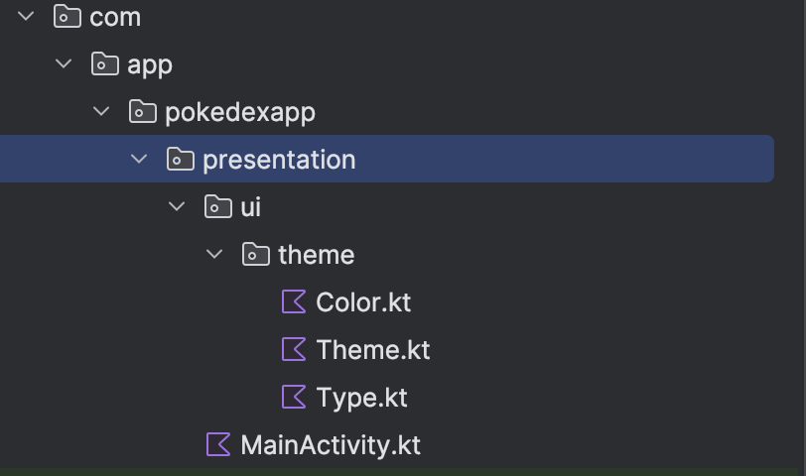Collapse the presentation package chevron
The height and width of the screenshot is (476, 806).
139,159
